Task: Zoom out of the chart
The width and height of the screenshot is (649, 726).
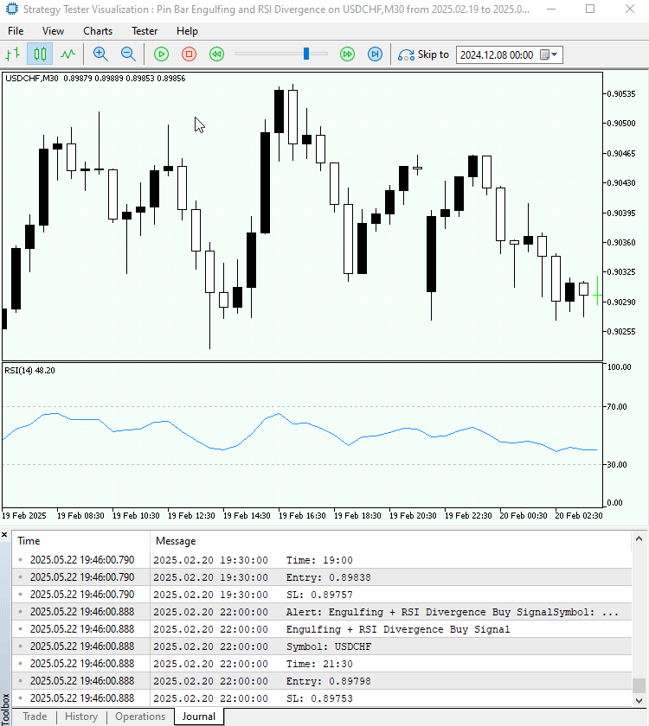Action: pyautogui.click(x=128, y=54)
